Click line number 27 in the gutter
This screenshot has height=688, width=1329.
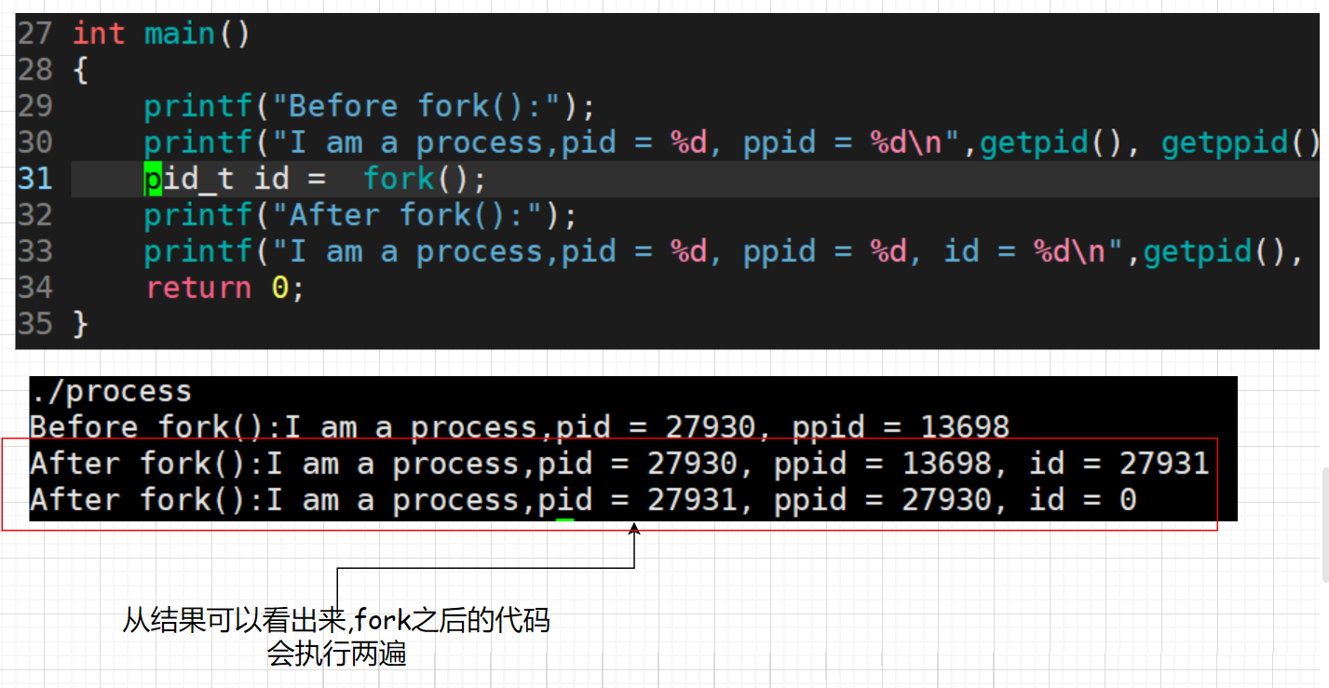34,34
